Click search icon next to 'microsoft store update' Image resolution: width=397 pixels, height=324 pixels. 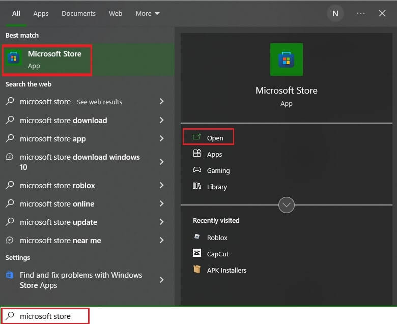pos(10,222)
